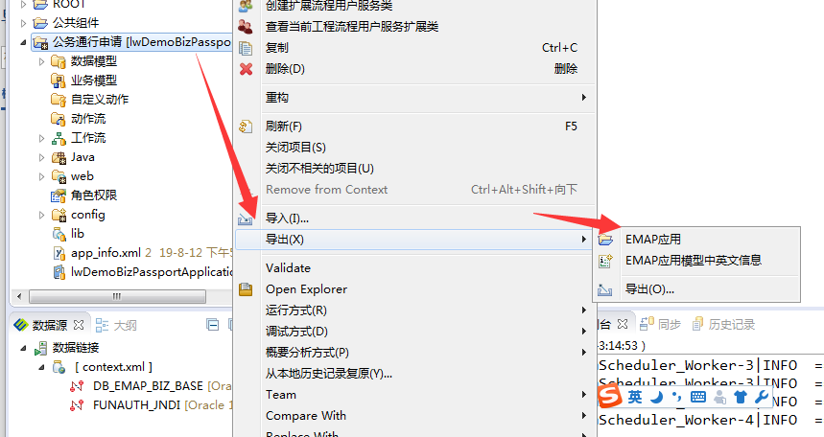Click the Open Explorer icon

(246, 289)
